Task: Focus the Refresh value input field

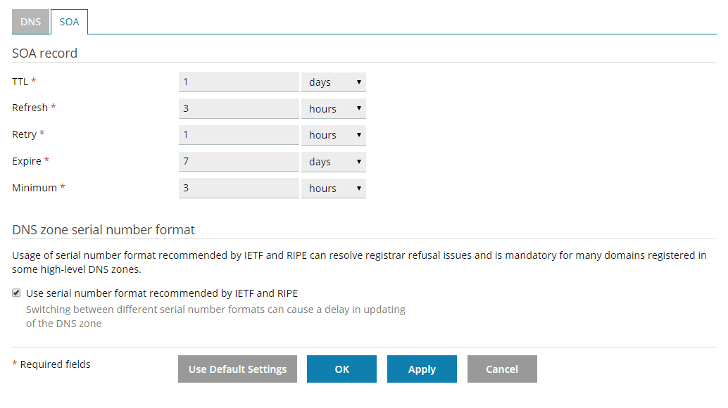Action: (239, 109)
